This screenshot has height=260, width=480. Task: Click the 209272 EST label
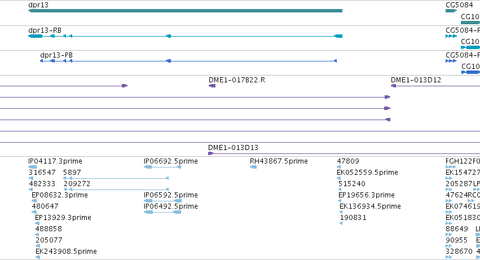pos(77,184)
